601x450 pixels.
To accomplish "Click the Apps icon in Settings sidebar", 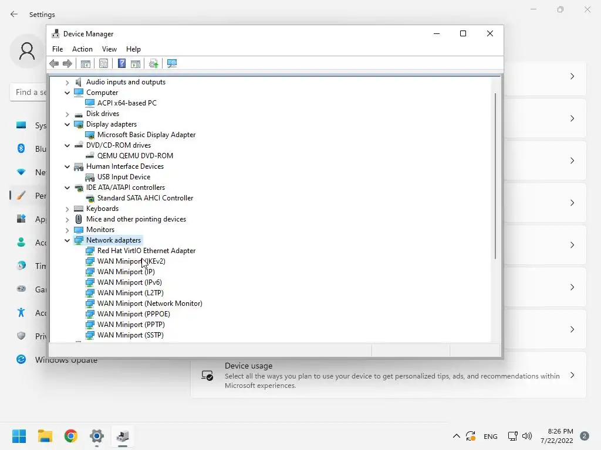I will [x=21, y=219].
